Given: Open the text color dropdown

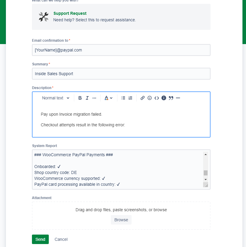Looking at the screenshot, I should click(109, 98).
